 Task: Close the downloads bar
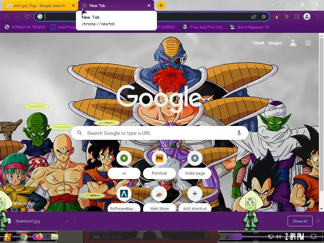318,221
